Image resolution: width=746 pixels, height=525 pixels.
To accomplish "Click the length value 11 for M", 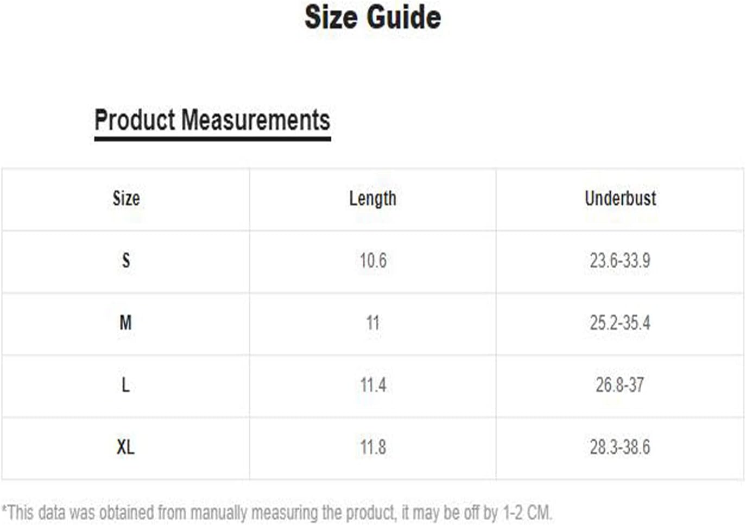I will coord(373,323).
